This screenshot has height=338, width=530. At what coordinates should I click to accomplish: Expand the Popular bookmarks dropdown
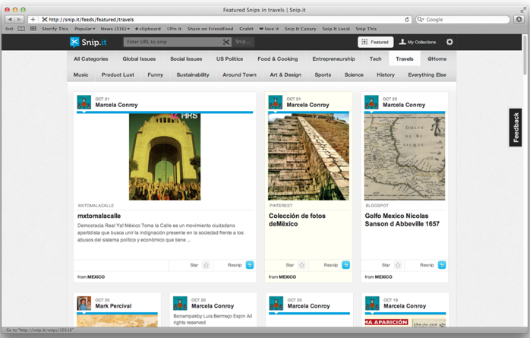coord(84,29)
